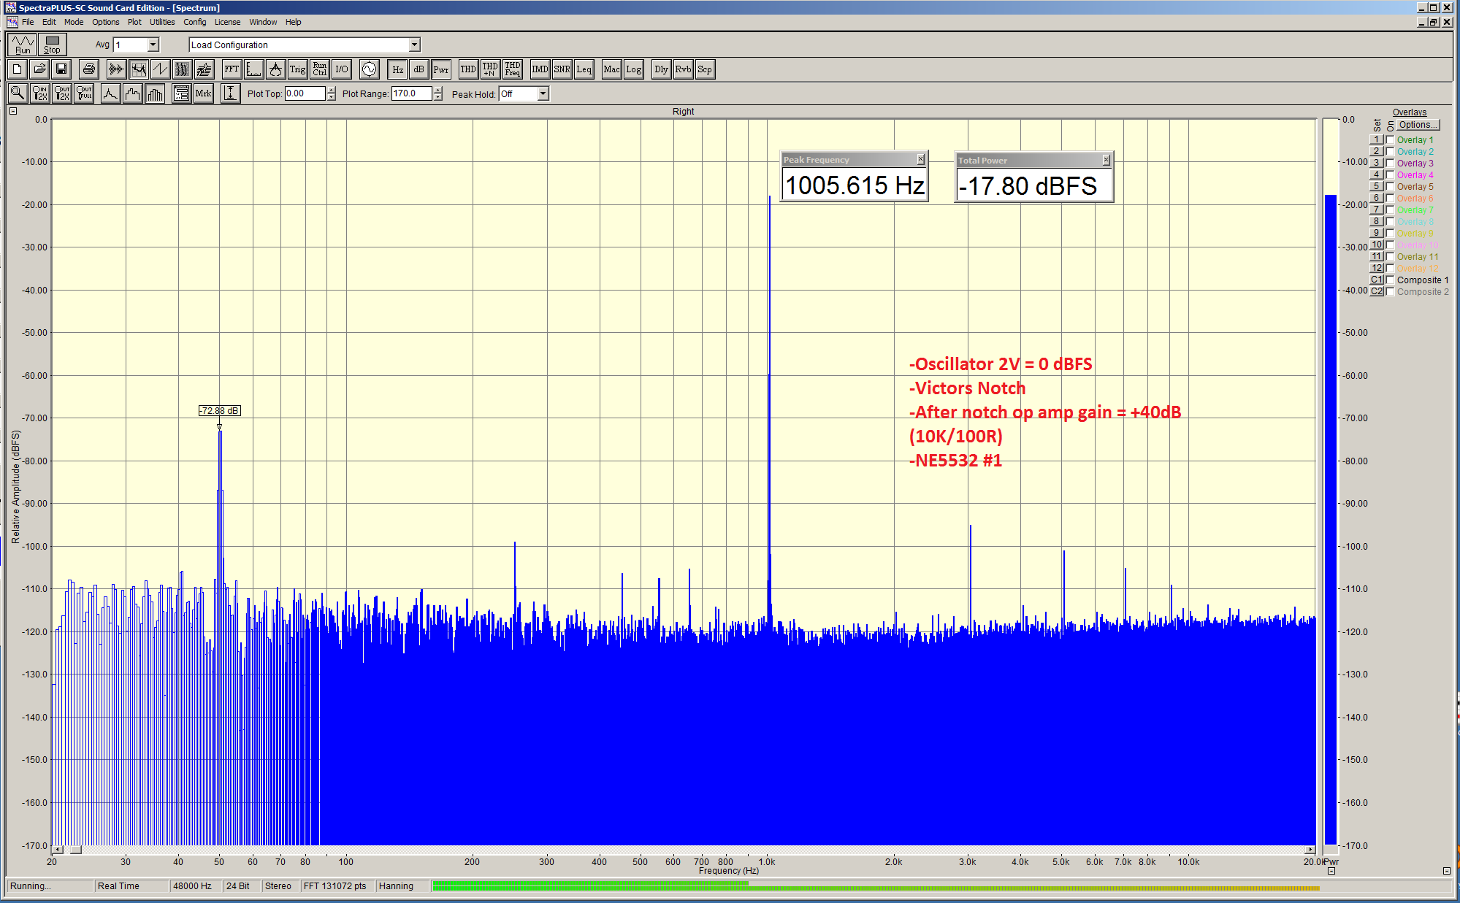Collapse the plot pane top-left toggle
1460x903 pixels.
click(x=12, y=111)
